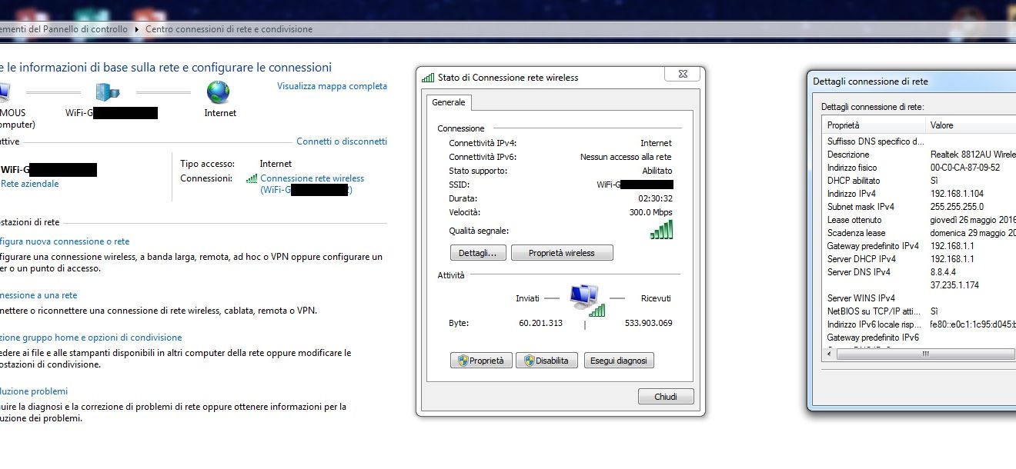Click the Durata value 02:30:32
The height and width of the screenshot is (469, 1016).
(654, 198)
